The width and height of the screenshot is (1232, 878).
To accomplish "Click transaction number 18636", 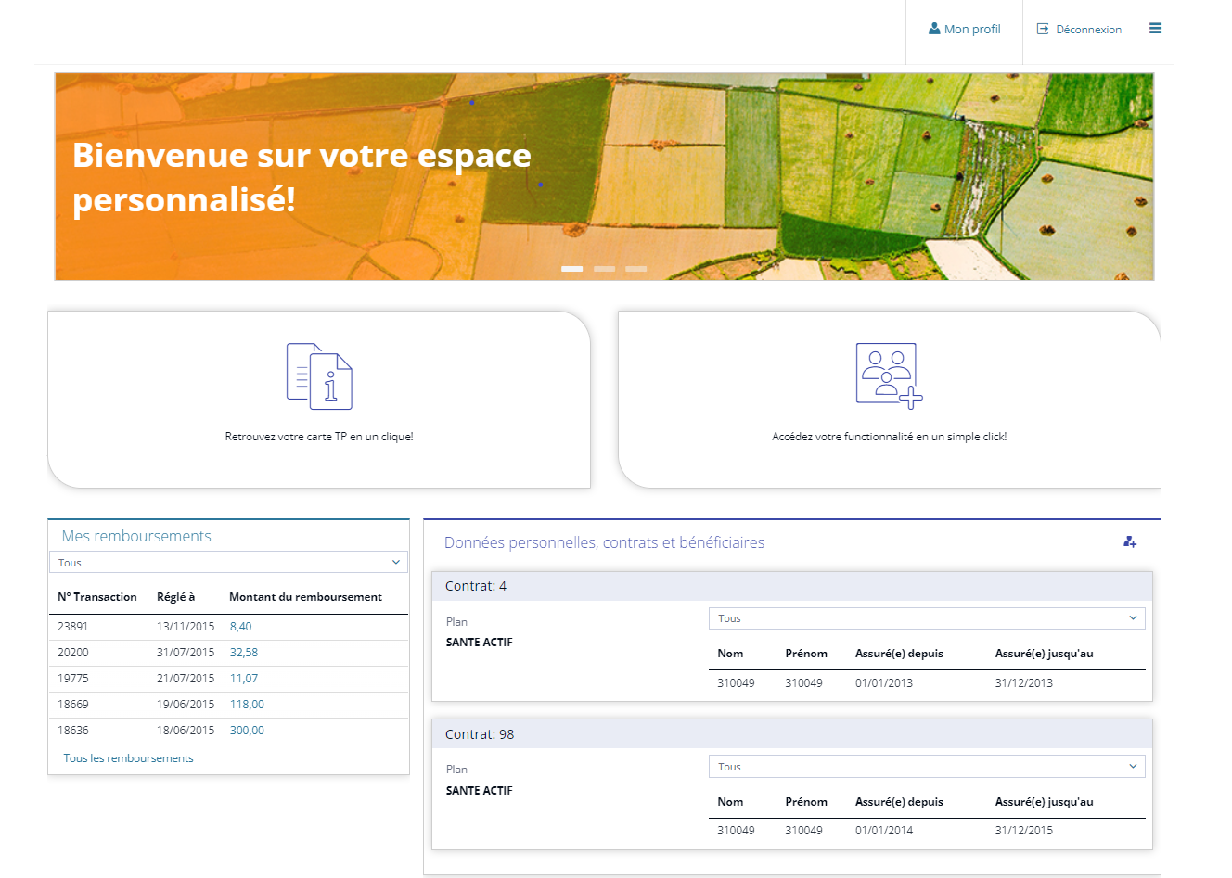I will pos(73,731).
